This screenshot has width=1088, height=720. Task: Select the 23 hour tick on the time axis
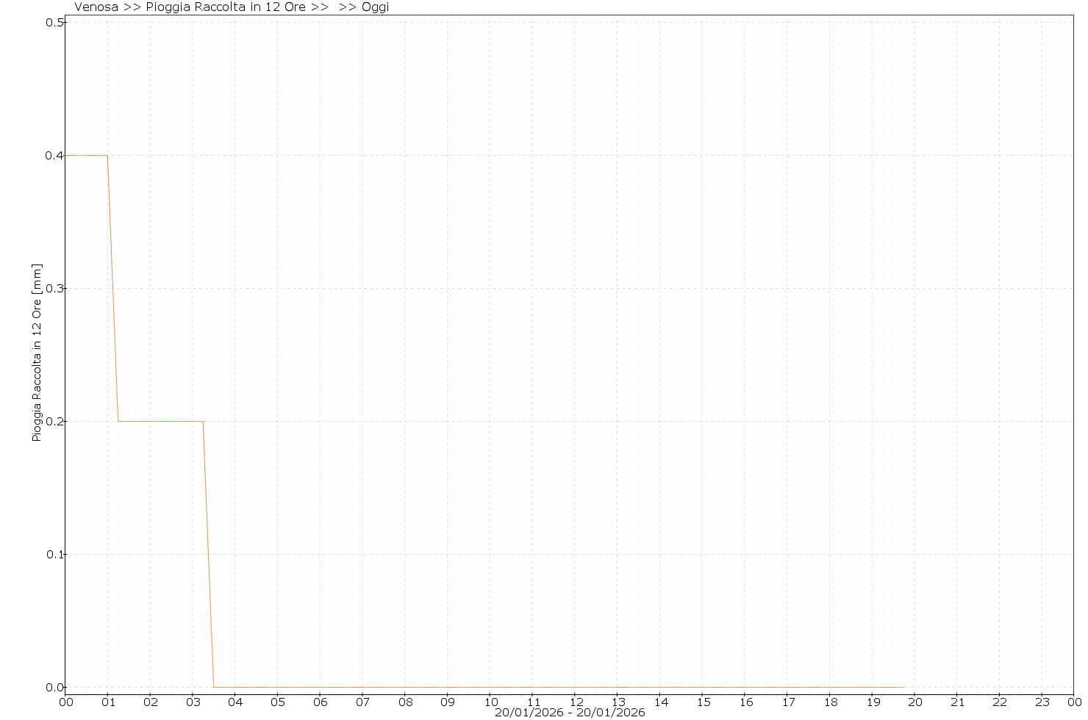(x=1042, y=702)
